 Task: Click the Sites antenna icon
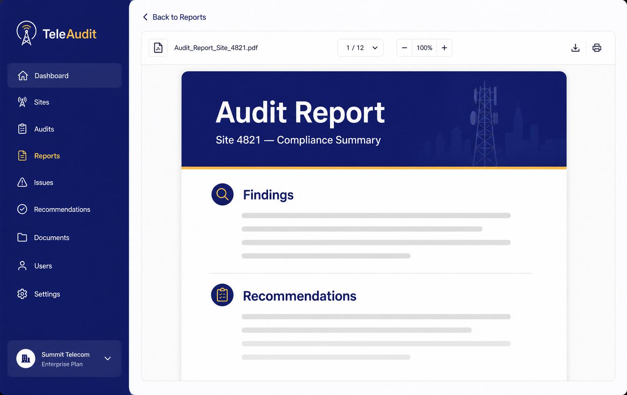click(22, 102)
